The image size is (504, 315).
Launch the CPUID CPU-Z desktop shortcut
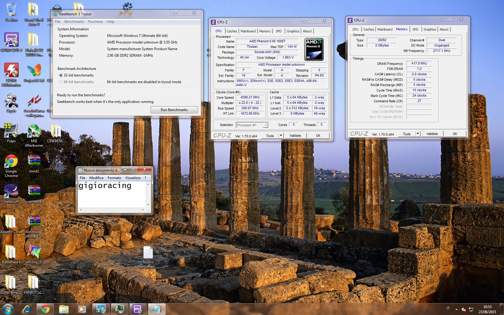coord(11,42)
